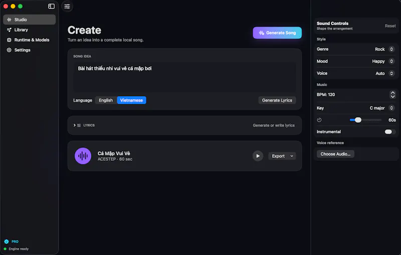Viewport: 401px width, 255px height.
Task: Click the Runtime & Models chip icon
Action: tap(9, 40)
